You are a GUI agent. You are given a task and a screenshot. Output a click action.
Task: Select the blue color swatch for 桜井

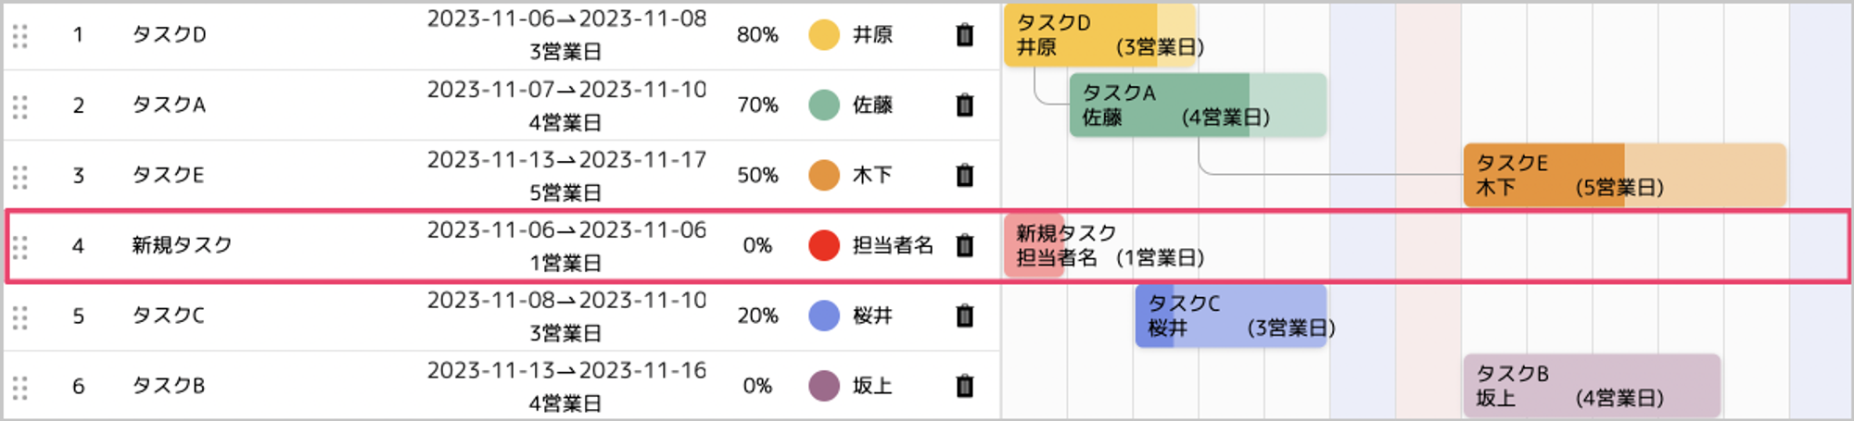823,316
